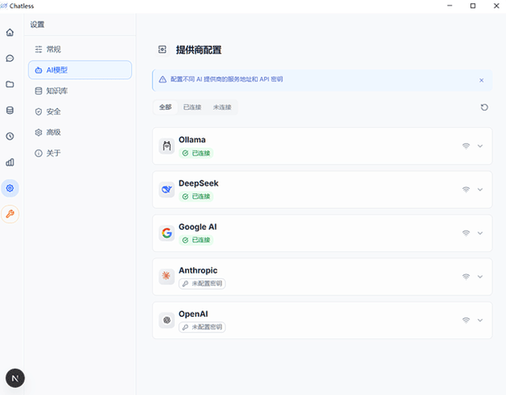This screenshot has height=395, width=506.
Task: Click the DeepSeek provider name
Action: [198, 183]
